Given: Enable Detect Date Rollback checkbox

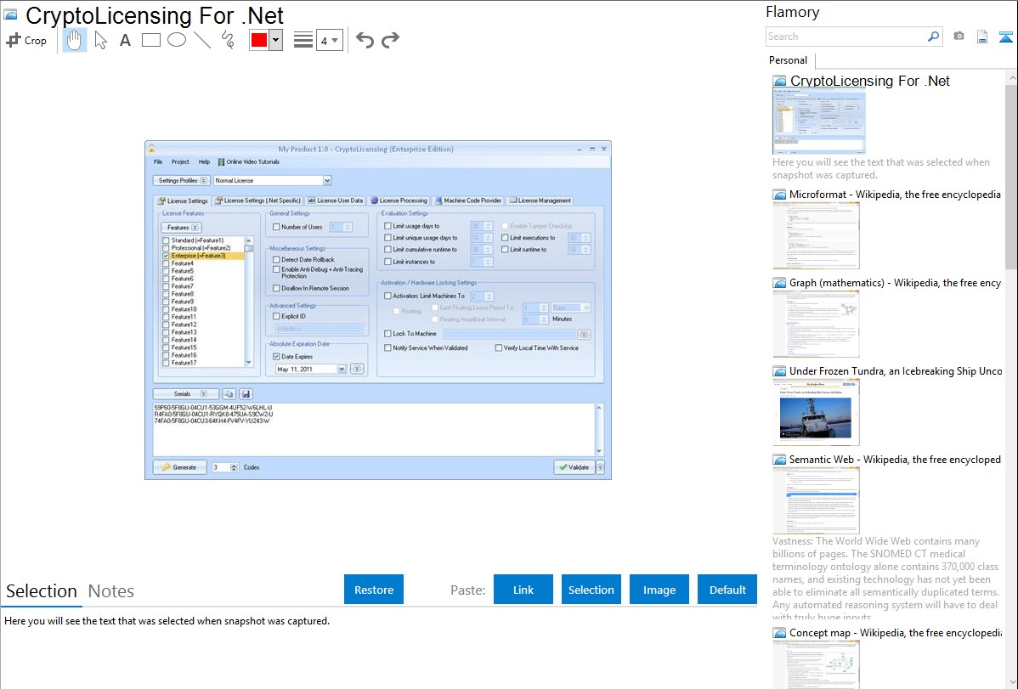Looking at the screenshot, I should coord(276,259).
